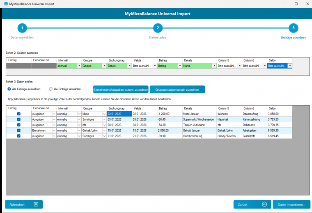The height and width of the screenshot is (213, 312).
Task: Click the Details cell 'Handyrechnung'
Action: [x=200, y=136]
